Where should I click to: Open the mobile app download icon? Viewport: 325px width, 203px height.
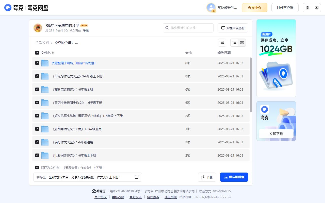pos(307,8)
